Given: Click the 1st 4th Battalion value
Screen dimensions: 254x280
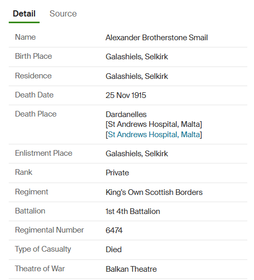Looking at the screenshot, I should (133, 211).
